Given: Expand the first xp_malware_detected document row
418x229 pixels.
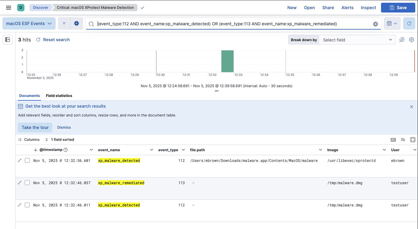Looking at the screenshot, I should (x=20, y=160).
